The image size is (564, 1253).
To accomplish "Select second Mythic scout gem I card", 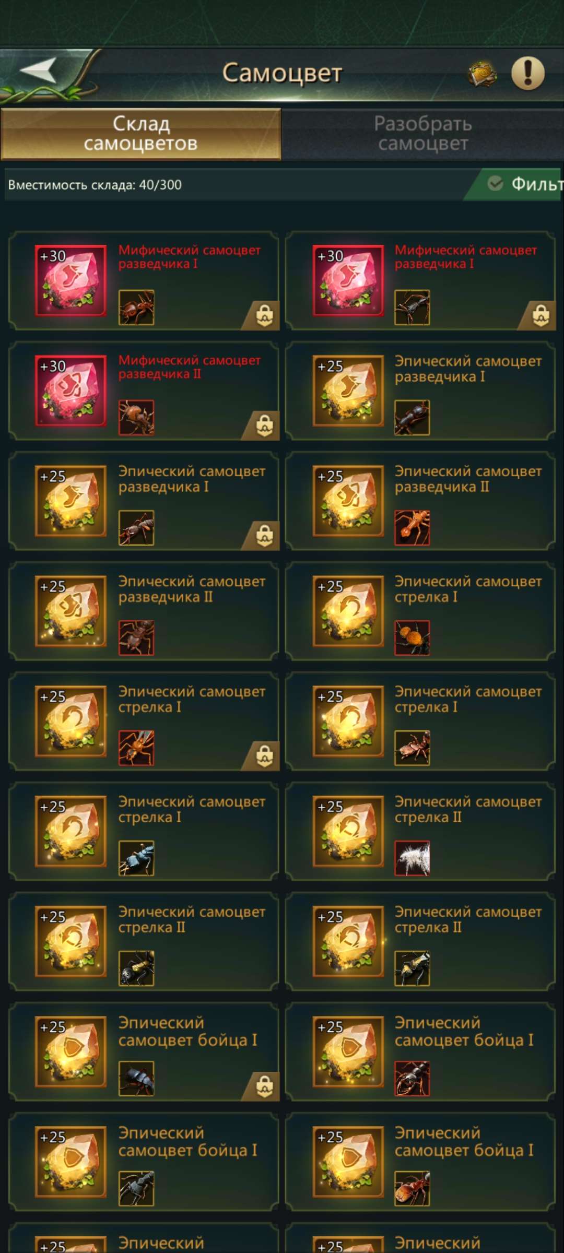I will pos(420,281).
